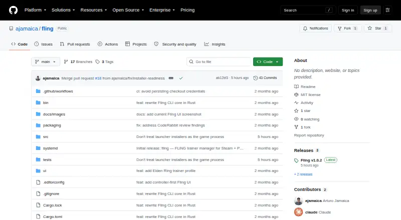Click ajamaica avatar in commit row

coord(38,78)
